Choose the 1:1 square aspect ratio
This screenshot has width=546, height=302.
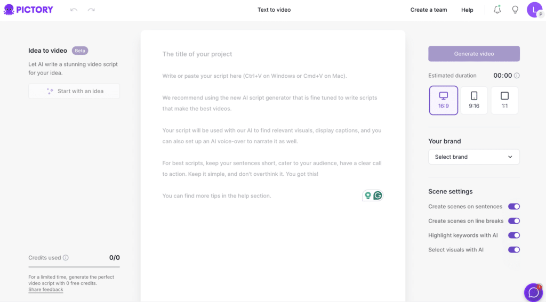pyautogui.click(x=504, y=101)
